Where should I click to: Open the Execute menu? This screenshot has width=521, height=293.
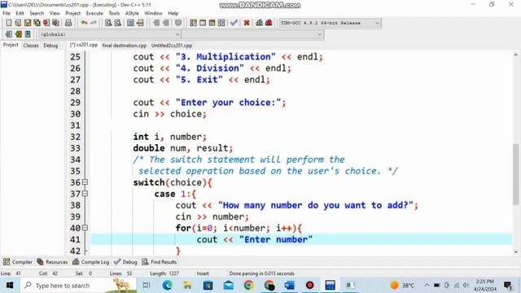94,13
